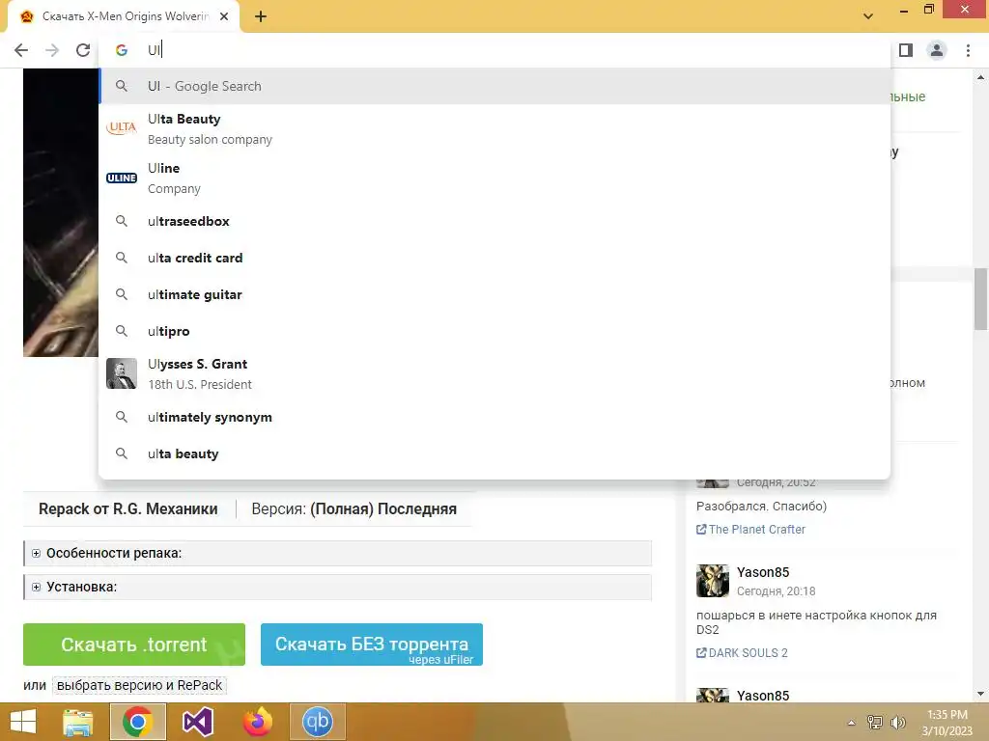The width and height of the screenshot is (989, 741).
Task: Click the browser forward arrow
Action: pyautogui.click(x=52, y=50)
